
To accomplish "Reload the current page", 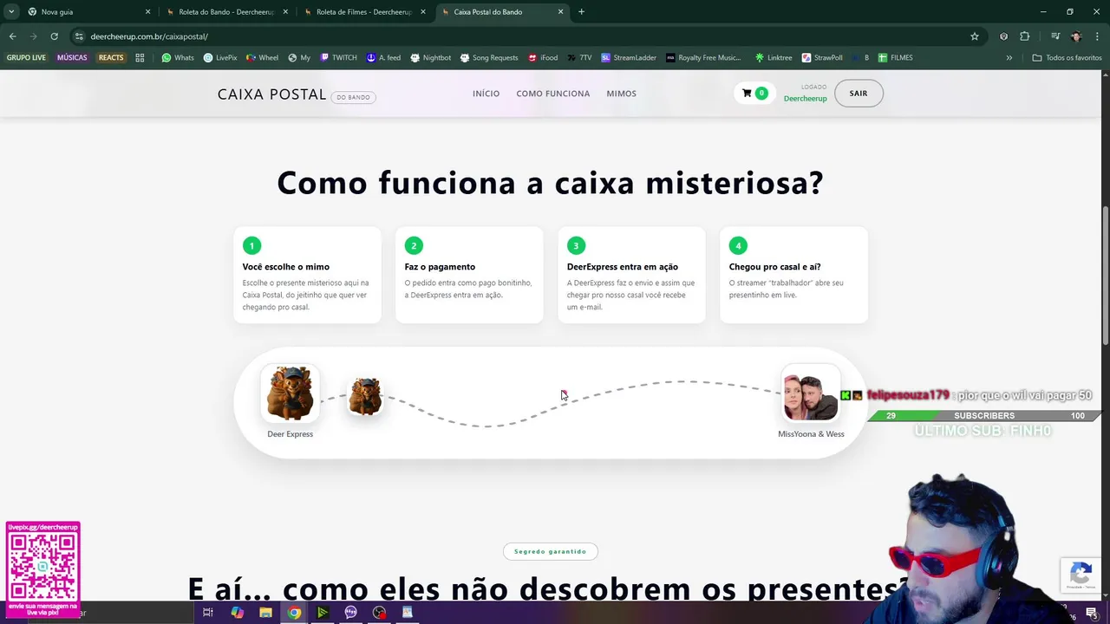I will 54,36.
